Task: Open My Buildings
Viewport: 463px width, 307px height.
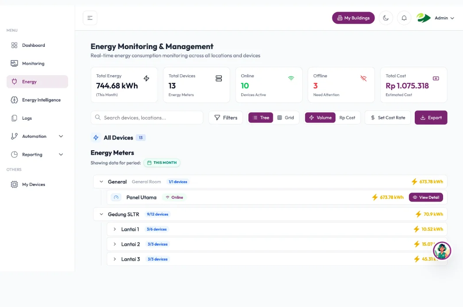Action: coord(353,18)
